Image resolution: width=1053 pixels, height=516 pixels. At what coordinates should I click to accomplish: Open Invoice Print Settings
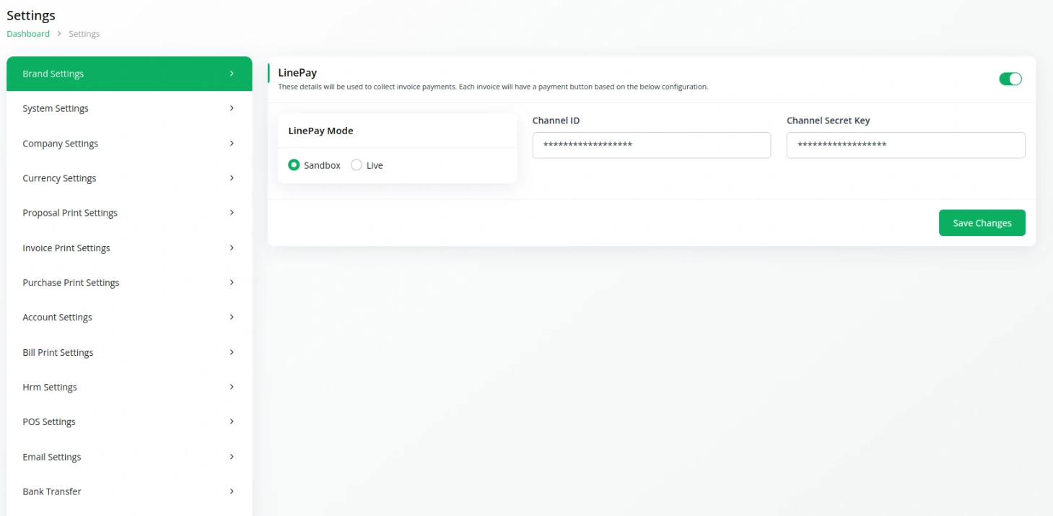[129, 248]
